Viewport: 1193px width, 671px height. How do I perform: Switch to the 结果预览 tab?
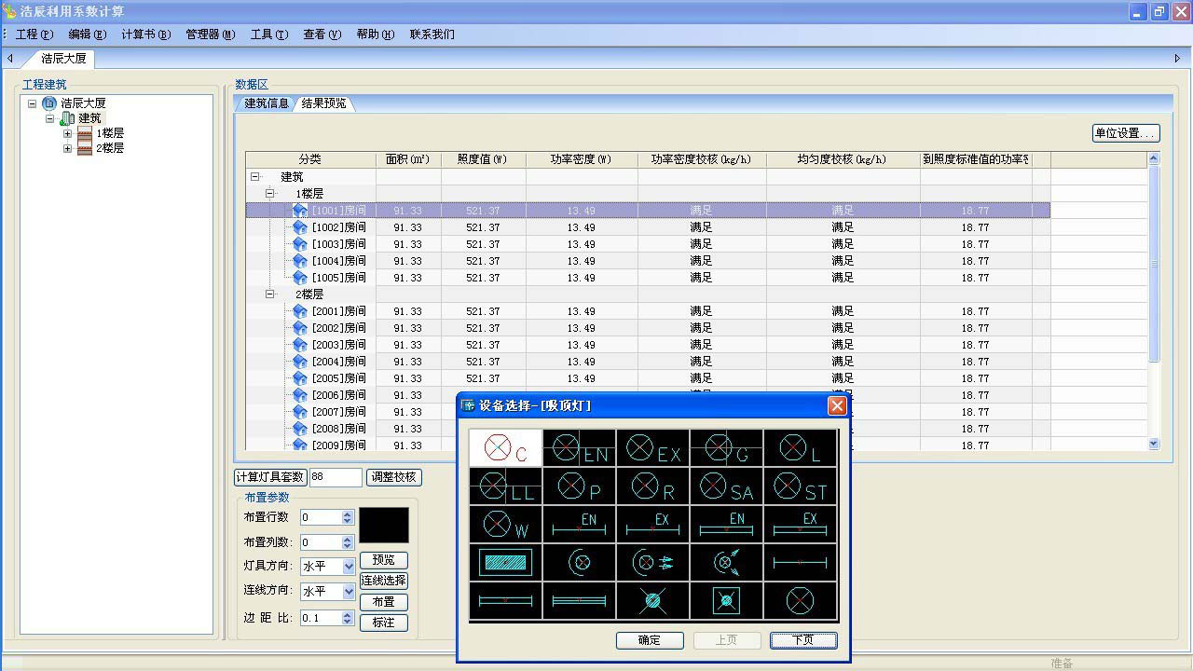[x=323, y=103]
